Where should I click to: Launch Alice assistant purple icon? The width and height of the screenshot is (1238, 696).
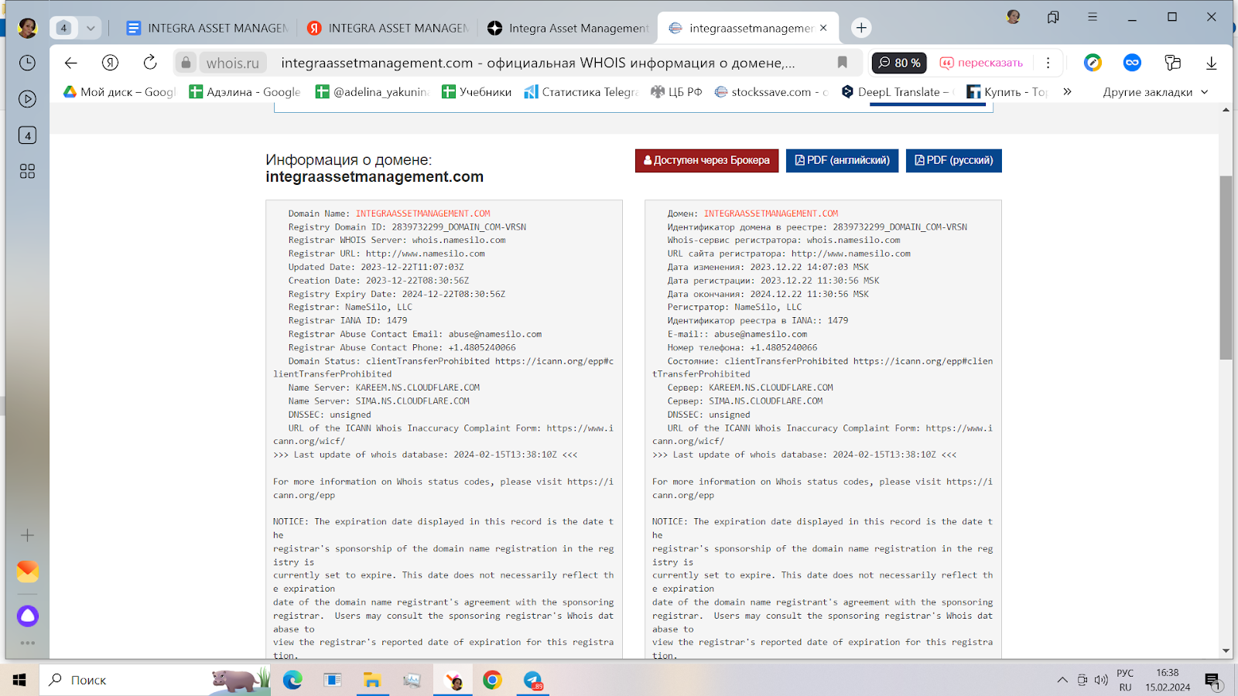coord(27,616)
